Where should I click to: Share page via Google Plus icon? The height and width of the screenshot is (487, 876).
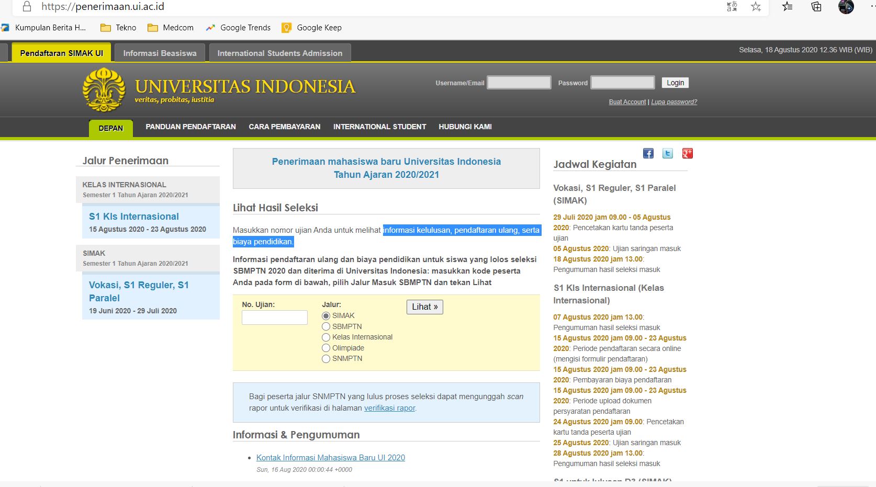click(687, 153)
